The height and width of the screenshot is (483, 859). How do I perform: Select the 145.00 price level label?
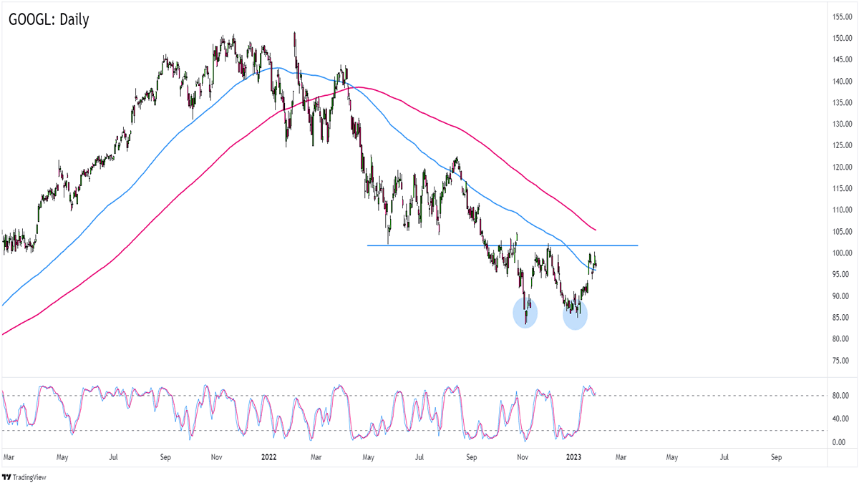[841, 59]
